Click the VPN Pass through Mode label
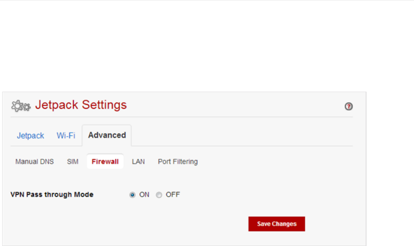This screenshot has height=246, width=414. [52, 195]
